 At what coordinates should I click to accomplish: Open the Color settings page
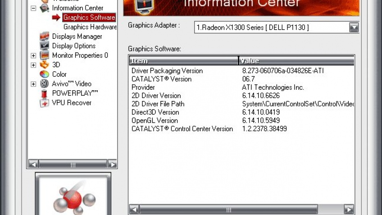coord(59,74)
